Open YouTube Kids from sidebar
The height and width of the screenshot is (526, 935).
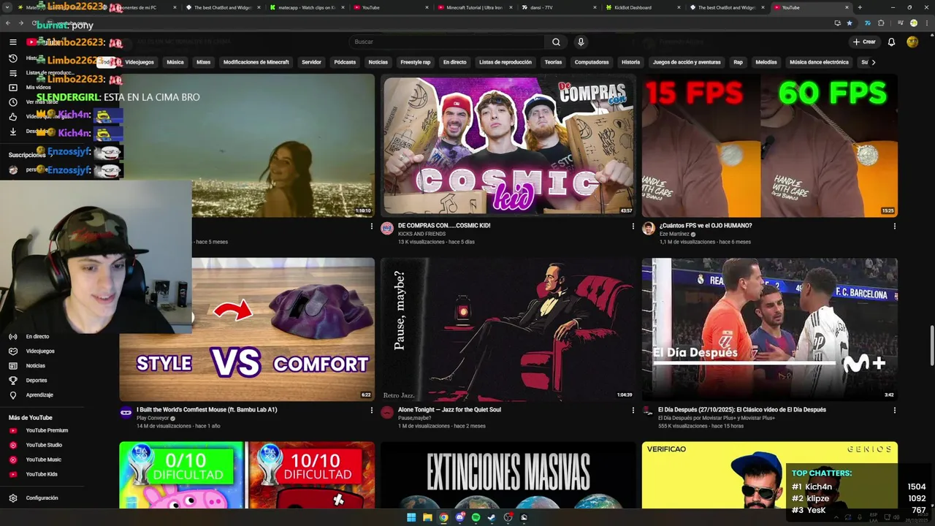(x=42, y=474)
